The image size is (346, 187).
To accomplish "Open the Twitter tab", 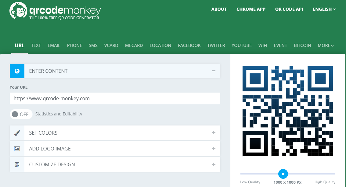I will tap(216, 45).
